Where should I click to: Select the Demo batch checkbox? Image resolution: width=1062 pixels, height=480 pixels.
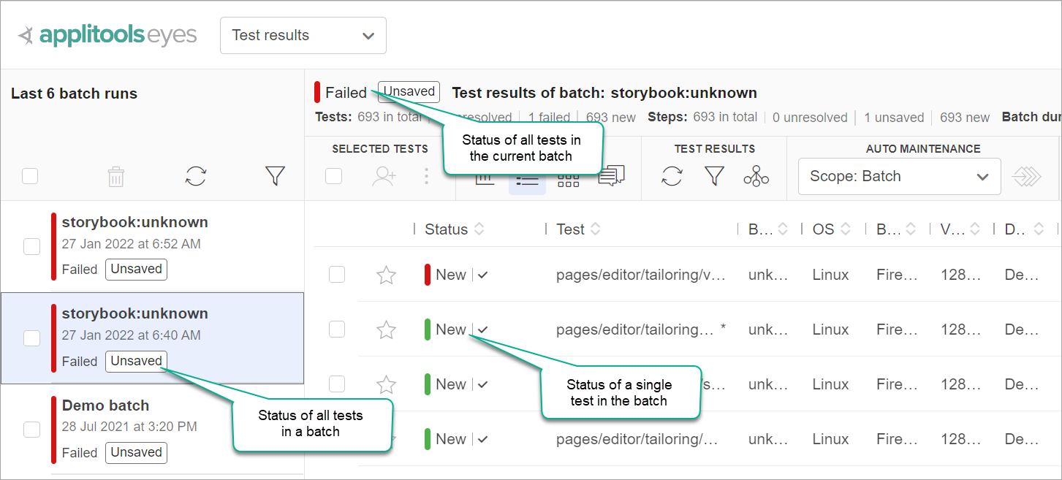31,430
